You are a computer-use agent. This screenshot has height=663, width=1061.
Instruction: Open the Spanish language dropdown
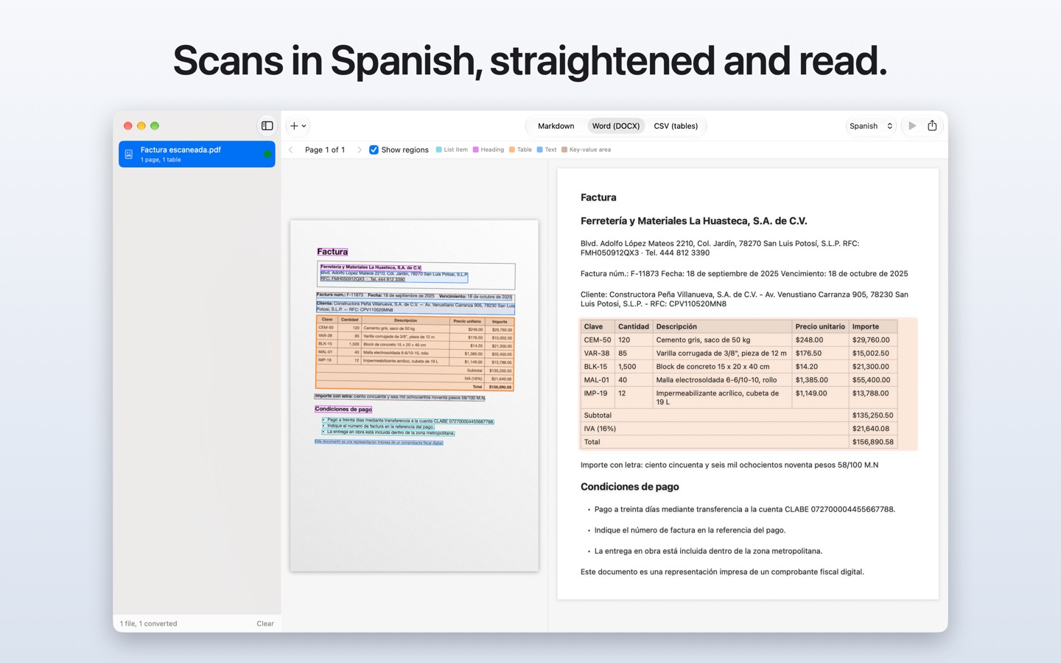pyautogui.click(x=871, y=126)
